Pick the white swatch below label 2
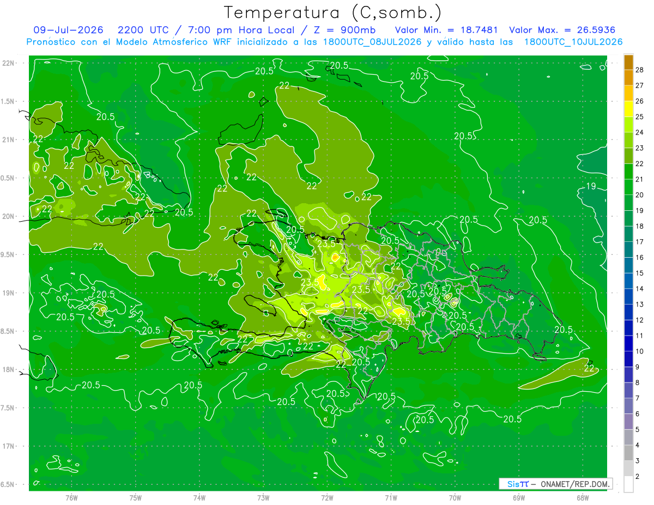 point(628,484)
